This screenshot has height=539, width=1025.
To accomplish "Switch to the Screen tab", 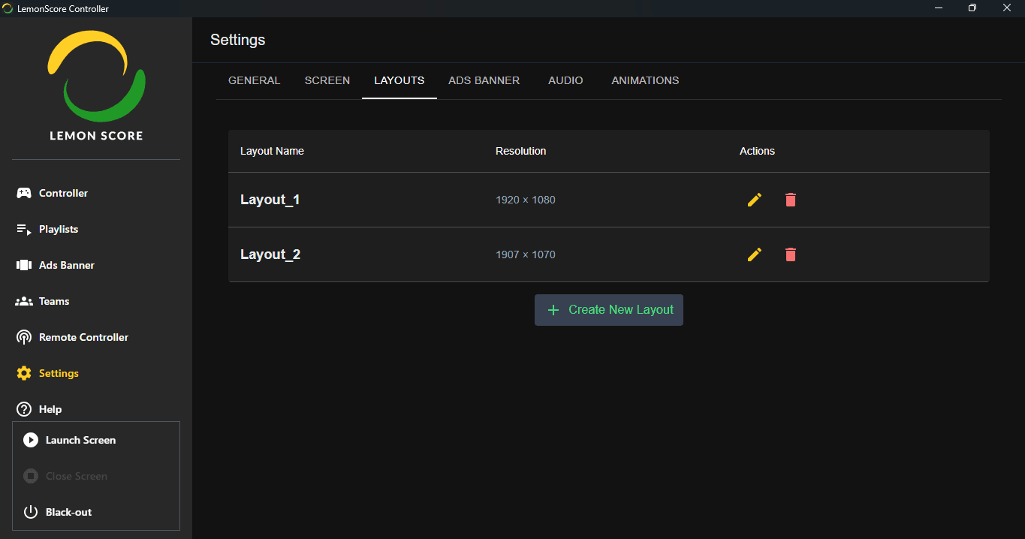I will pos(327,80).
